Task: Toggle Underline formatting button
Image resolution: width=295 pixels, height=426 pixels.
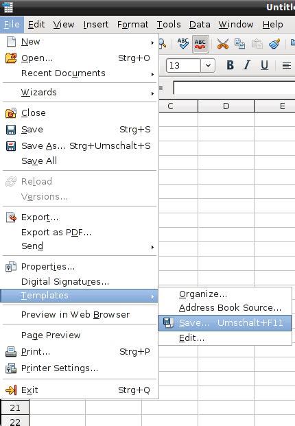Action: [264, 65]
